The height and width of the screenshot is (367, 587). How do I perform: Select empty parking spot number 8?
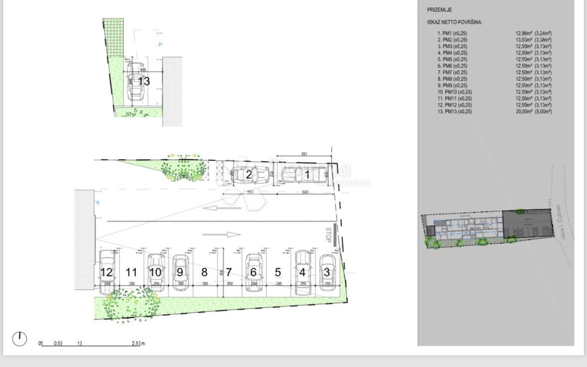click(x=204, y=272)
